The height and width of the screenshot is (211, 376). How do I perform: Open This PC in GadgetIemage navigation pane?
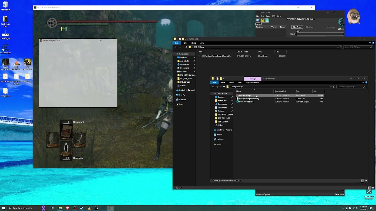(220, 135)
